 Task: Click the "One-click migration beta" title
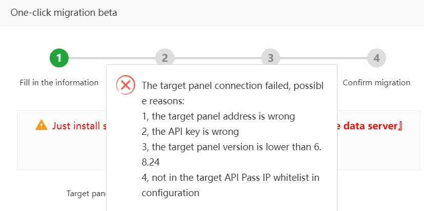click(64, 12)
